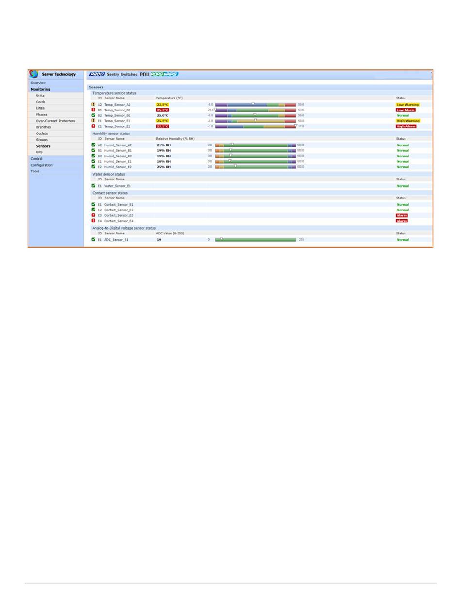
Task: Go to Over-Current Protectors page
Action: pyautogui.click(x=55, y=121)
